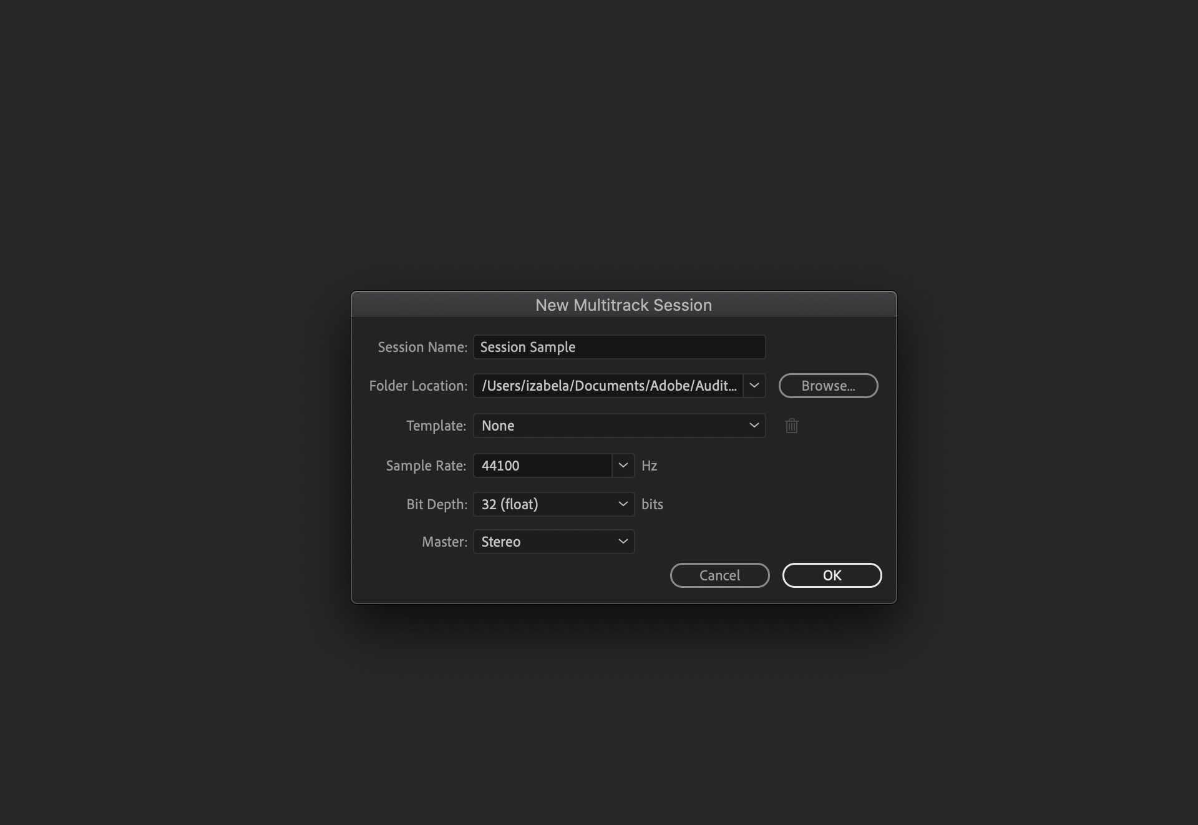The image size is (1198, 825).
Task: Click the trash icon next to Template
Action: [791, 426]
